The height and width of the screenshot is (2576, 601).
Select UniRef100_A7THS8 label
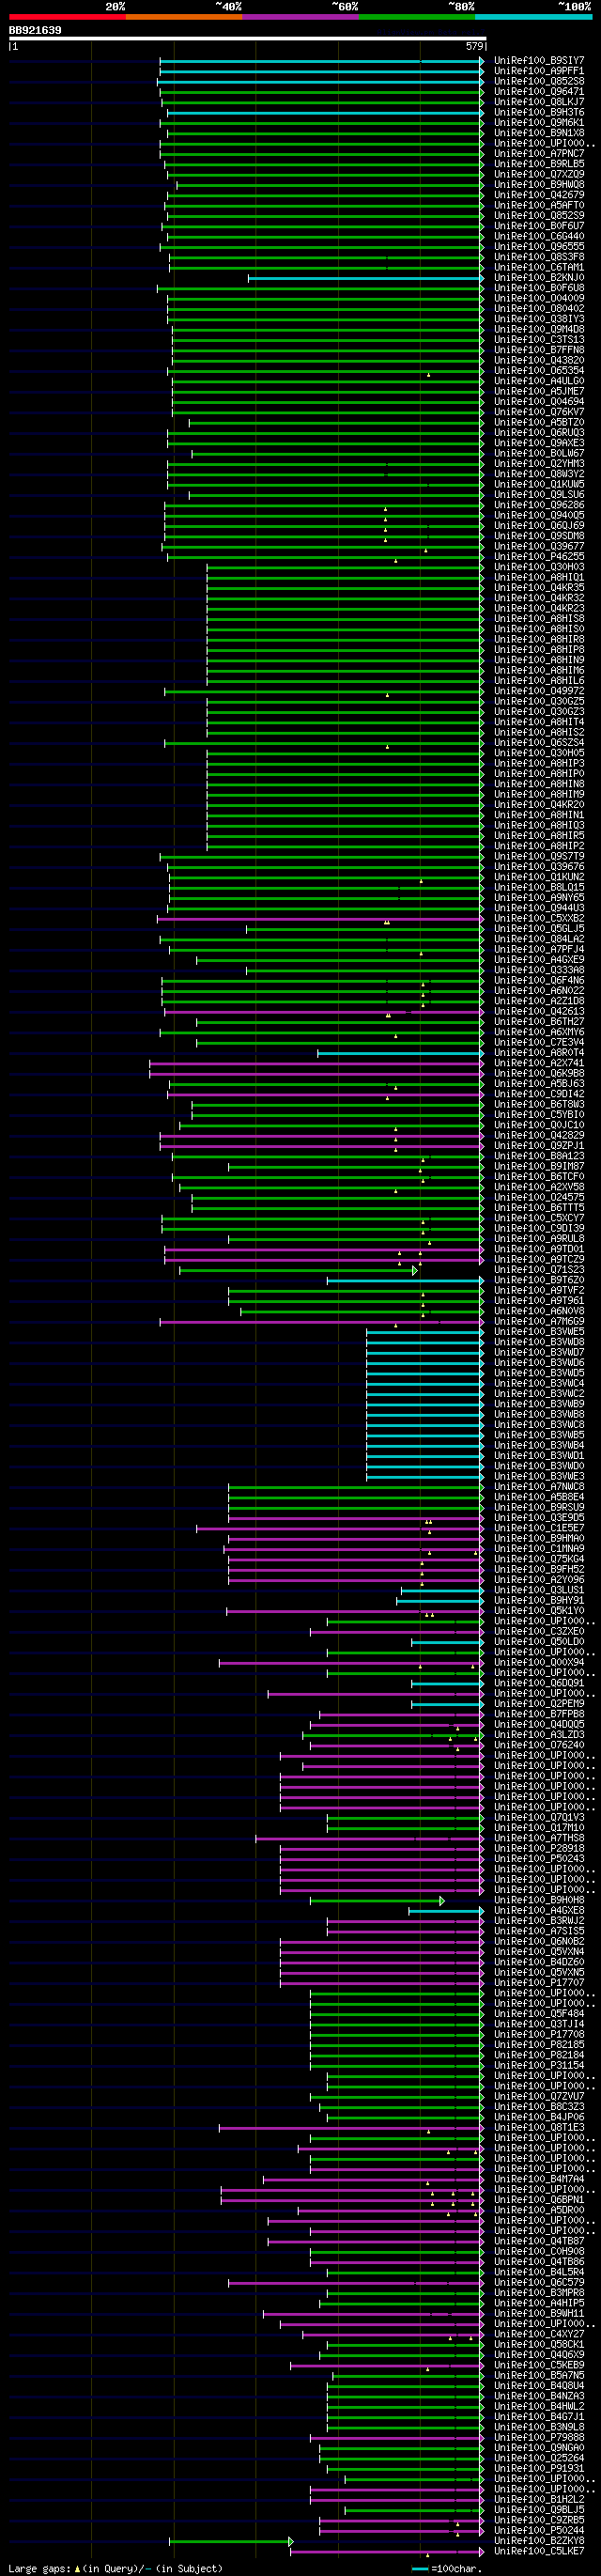pos(539,1838)
